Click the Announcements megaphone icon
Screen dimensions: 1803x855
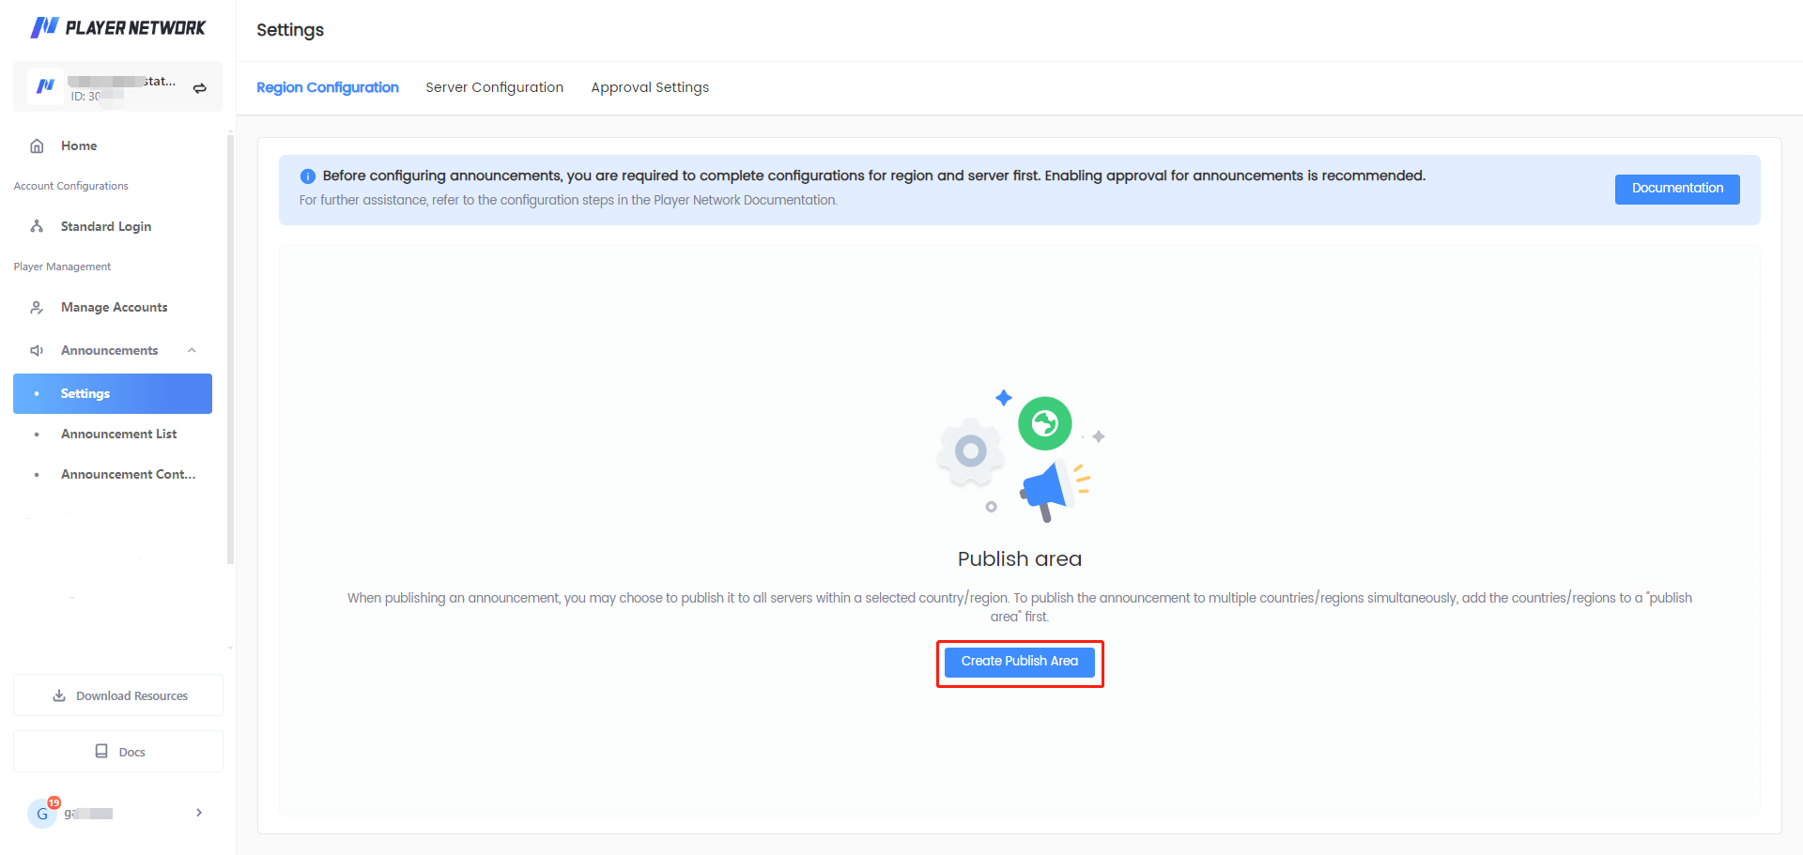pos(37,351)
